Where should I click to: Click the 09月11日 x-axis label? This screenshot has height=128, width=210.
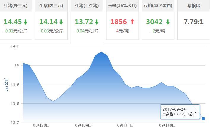125,125
